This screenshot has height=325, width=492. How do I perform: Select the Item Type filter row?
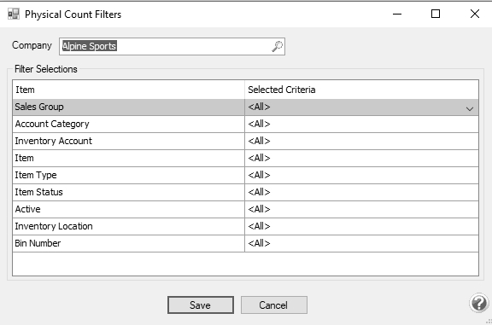pyautogui.click(x=245, y=175)
